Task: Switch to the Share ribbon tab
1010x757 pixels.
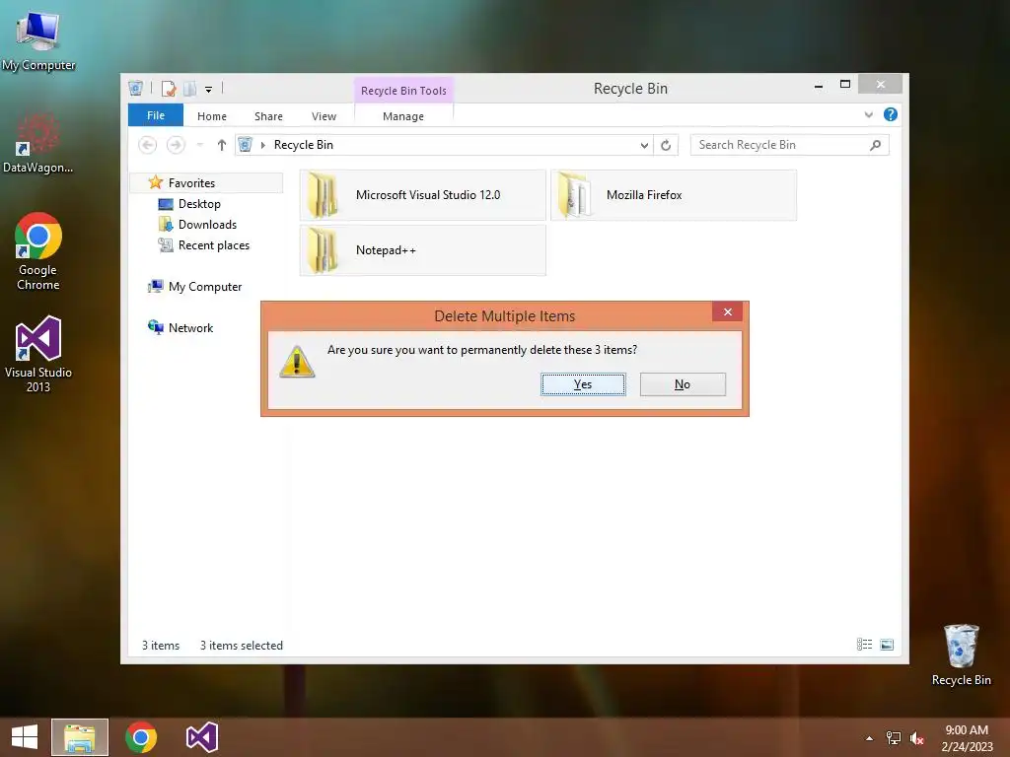Action: tap(268, 116)
